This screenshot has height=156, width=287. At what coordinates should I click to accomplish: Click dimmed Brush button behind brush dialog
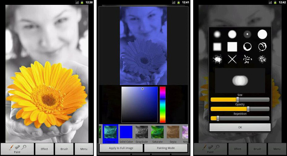point(257,149)
